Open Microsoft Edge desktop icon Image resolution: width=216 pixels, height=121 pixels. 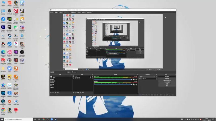tap(3, 53)
